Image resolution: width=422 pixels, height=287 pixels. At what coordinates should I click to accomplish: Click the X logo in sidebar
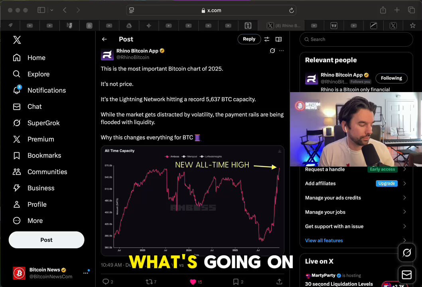(x=17, y=40)
